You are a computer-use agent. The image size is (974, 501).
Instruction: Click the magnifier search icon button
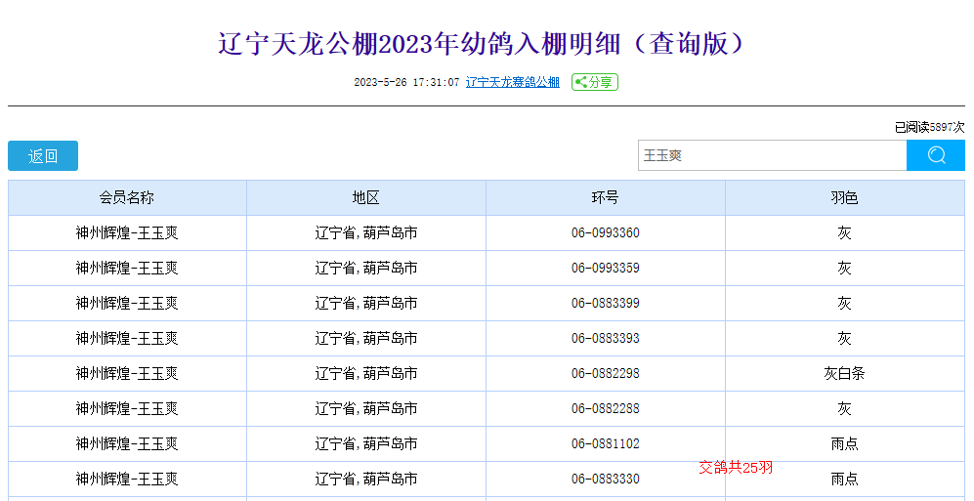pyautogui.click(x=935, y=155)
